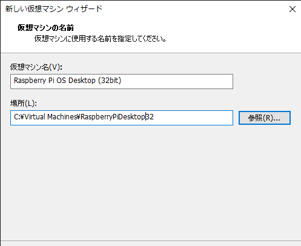Click the 場所(L): label
This screenshot has width=301, height=246.
click(24, 104)
